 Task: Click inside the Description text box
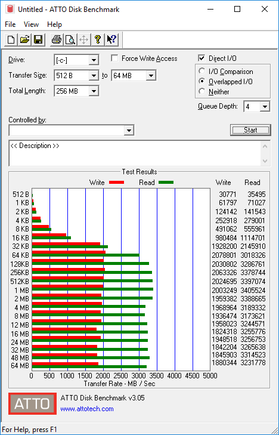pyautogui.click(x=136, y=153)
